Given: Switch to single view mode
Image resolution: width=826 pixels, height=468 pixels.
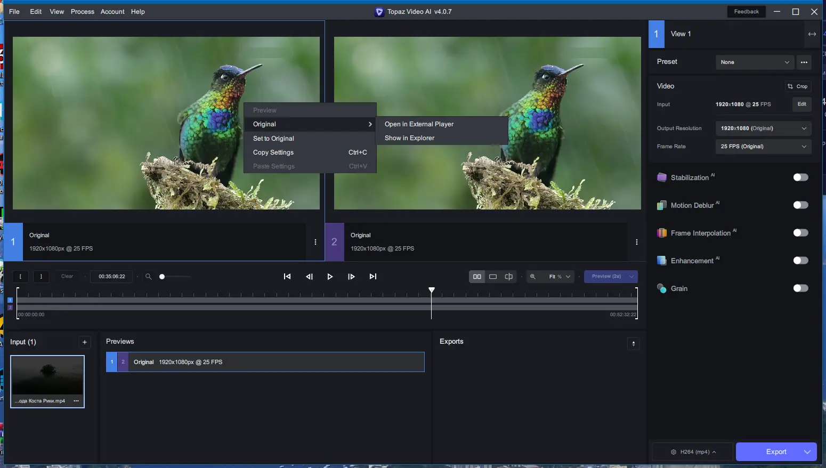Looking at the screenshot, I should click(x=493, y=277).
